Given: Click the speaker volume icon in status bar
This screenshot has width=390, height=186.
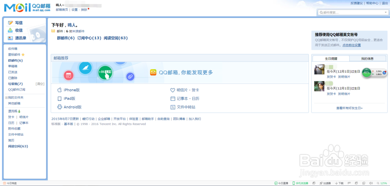Looking at the screenshot, I should click(371, 183).
